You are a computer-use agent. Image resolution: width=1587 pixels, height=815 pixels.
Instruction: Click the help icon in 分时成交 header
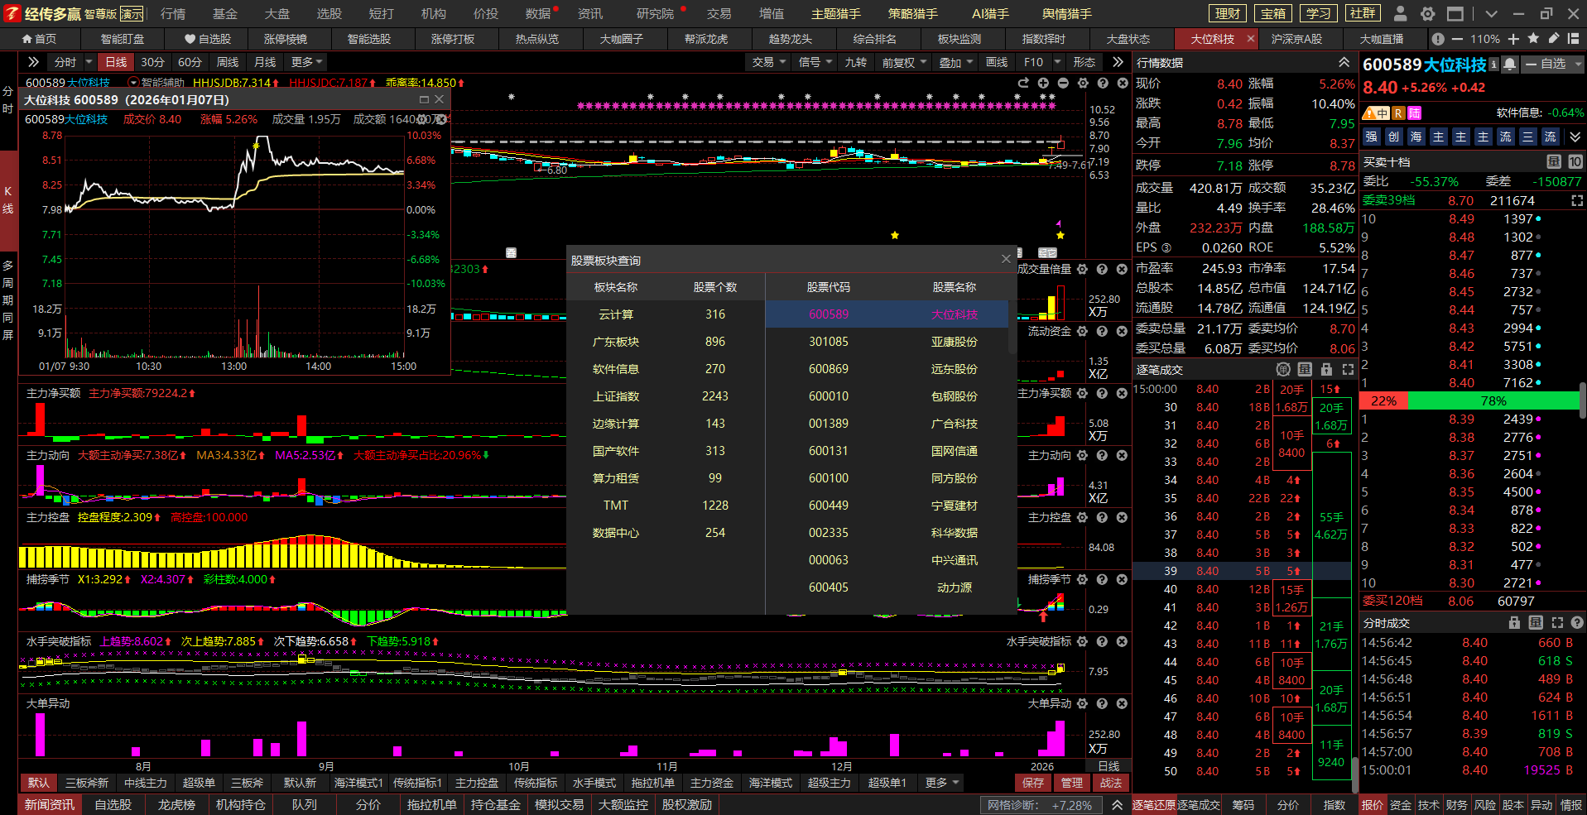point(1577,623)
